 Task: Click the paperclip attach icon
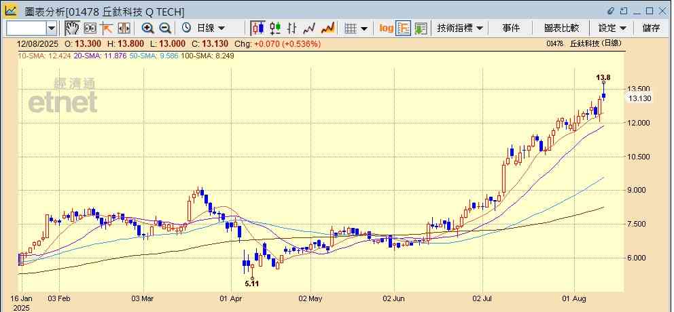611,11
